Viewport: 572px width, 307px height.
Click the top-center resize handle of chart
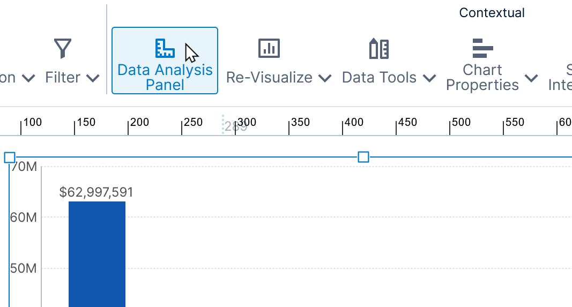pyautogui.click(x=363, y=157)
